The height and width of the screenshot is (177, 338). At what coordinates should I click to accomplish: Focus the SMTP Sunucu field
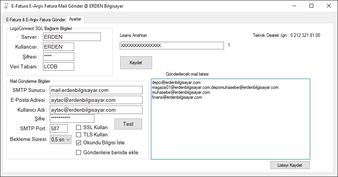coord(96,90)
